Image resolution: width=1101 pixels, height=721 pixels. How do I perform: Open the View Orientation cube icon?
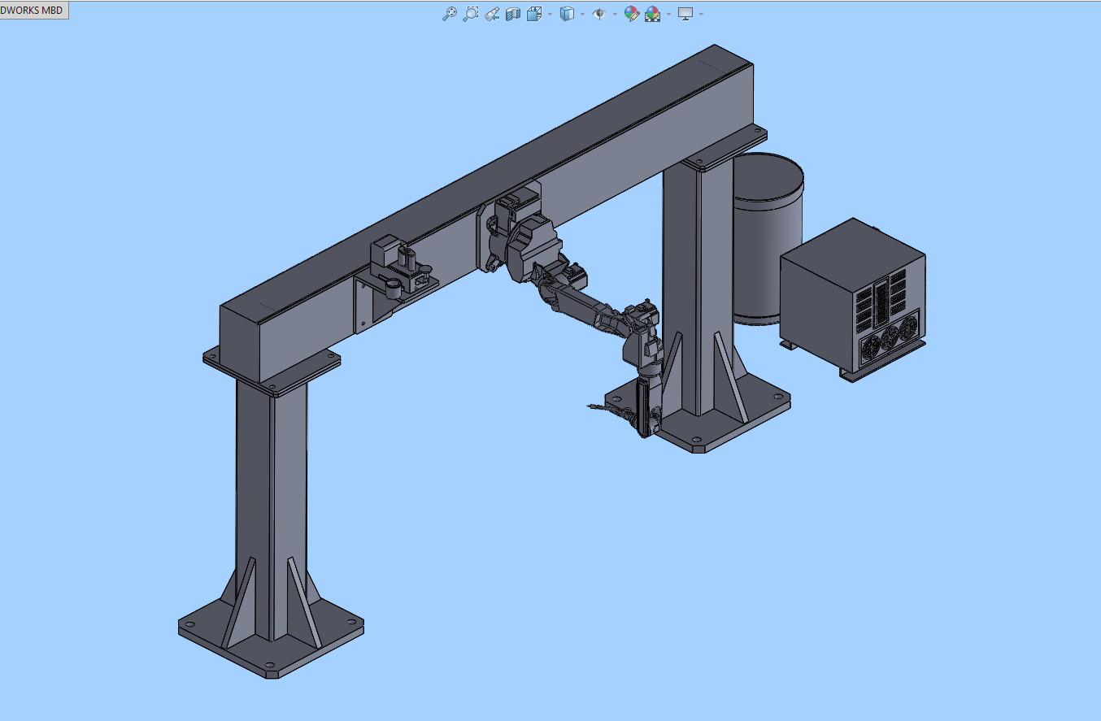[x=534, y=14]
